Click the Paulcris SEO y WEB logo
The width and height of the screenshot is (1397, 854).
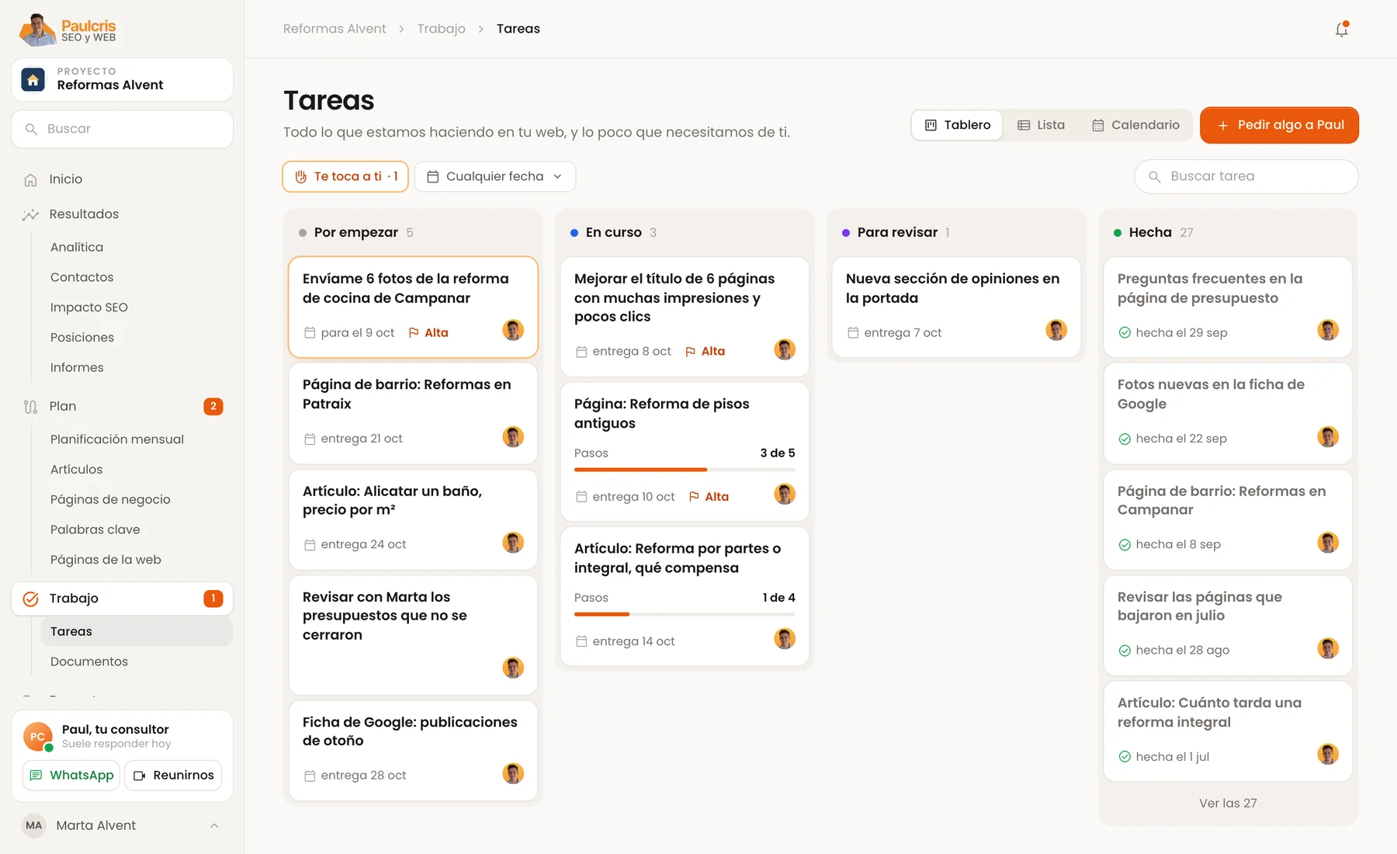tap(68, 30)
